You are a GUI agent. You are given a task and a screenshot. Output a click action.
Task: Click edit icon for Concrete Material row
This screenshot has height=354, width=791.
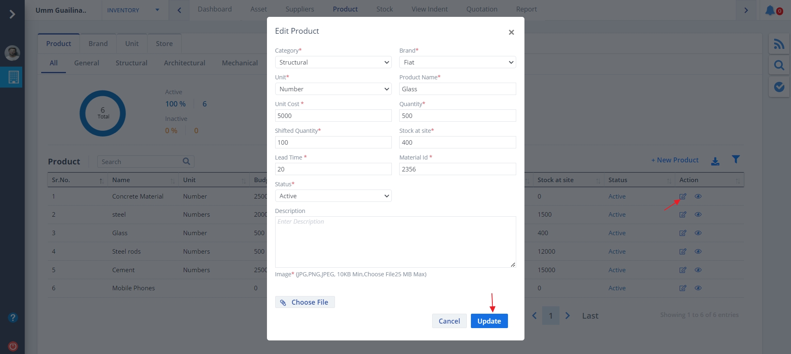pos(683,197)
